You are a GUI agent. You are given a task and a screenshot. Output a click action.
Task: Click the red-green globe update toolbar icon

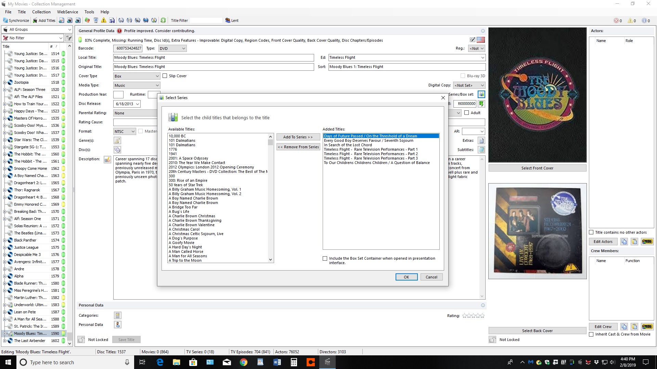click(x=87, y=20)
